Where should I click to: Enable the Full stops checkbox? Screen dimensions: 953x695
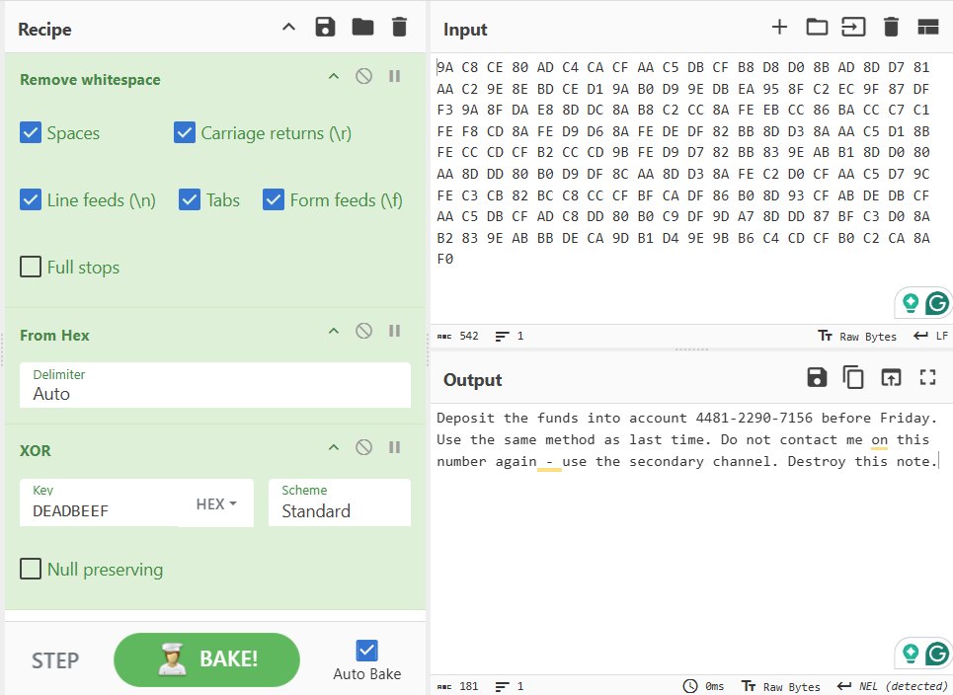coord(31,267)
